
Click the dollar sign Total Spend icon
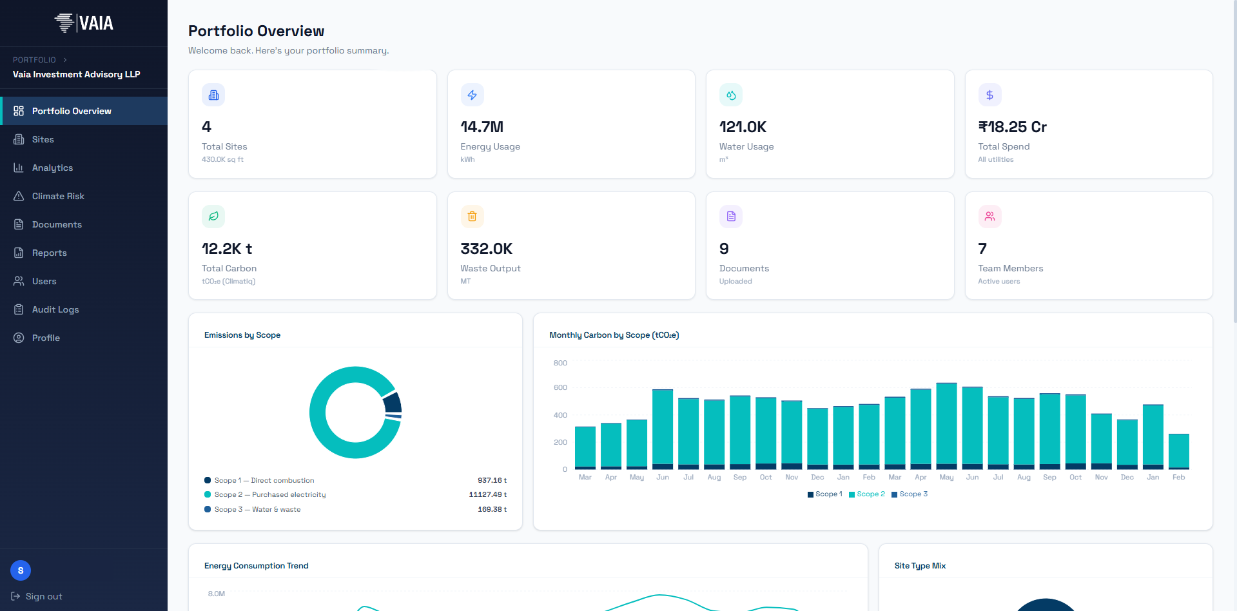pyautogui.click(x=989, y=95)
